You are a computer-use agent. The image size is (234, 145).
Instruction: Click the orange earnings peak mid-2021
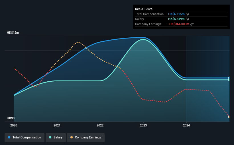pyautogui.click(x=79, y=42)
